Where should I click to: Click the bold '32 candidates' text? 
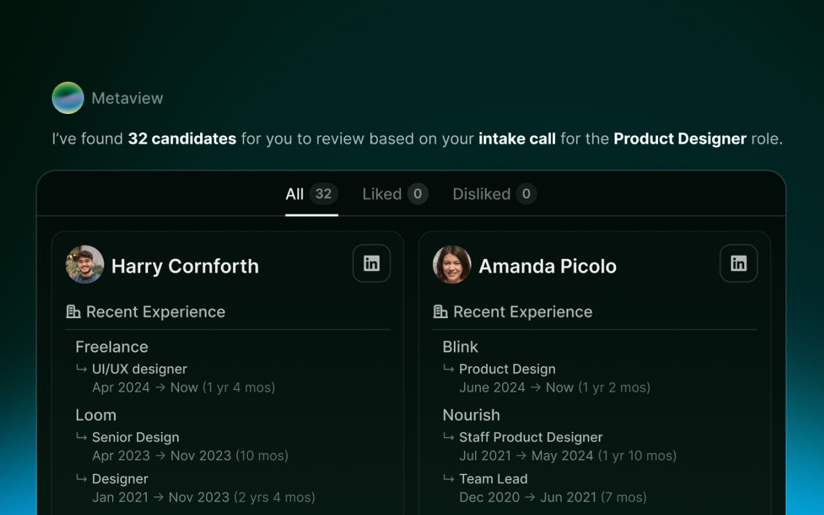pos(182,139)
